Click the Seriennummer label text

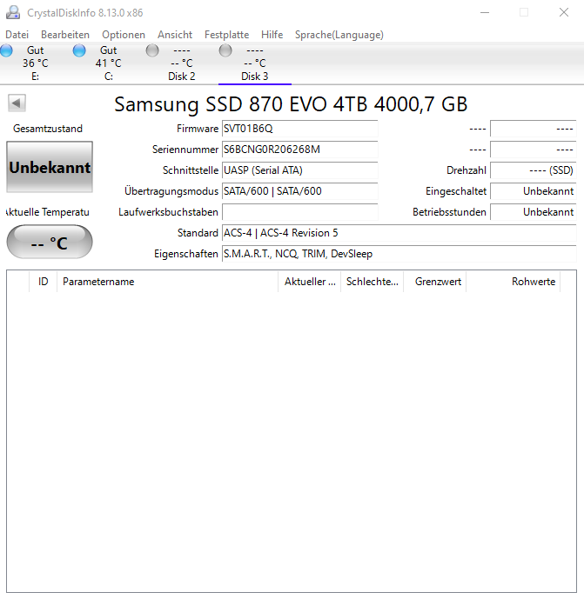tap(185, 150)
